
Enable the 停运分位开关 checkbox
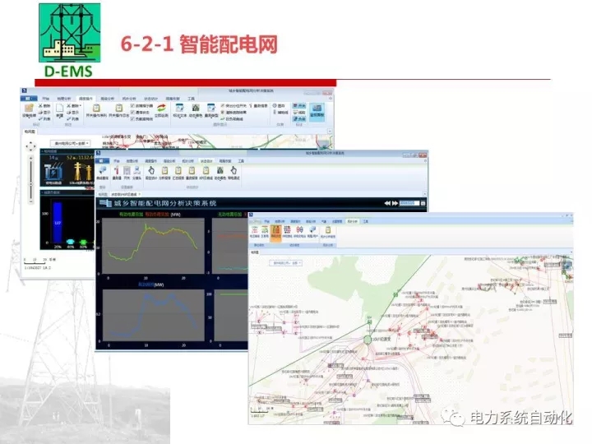[223, 105]
